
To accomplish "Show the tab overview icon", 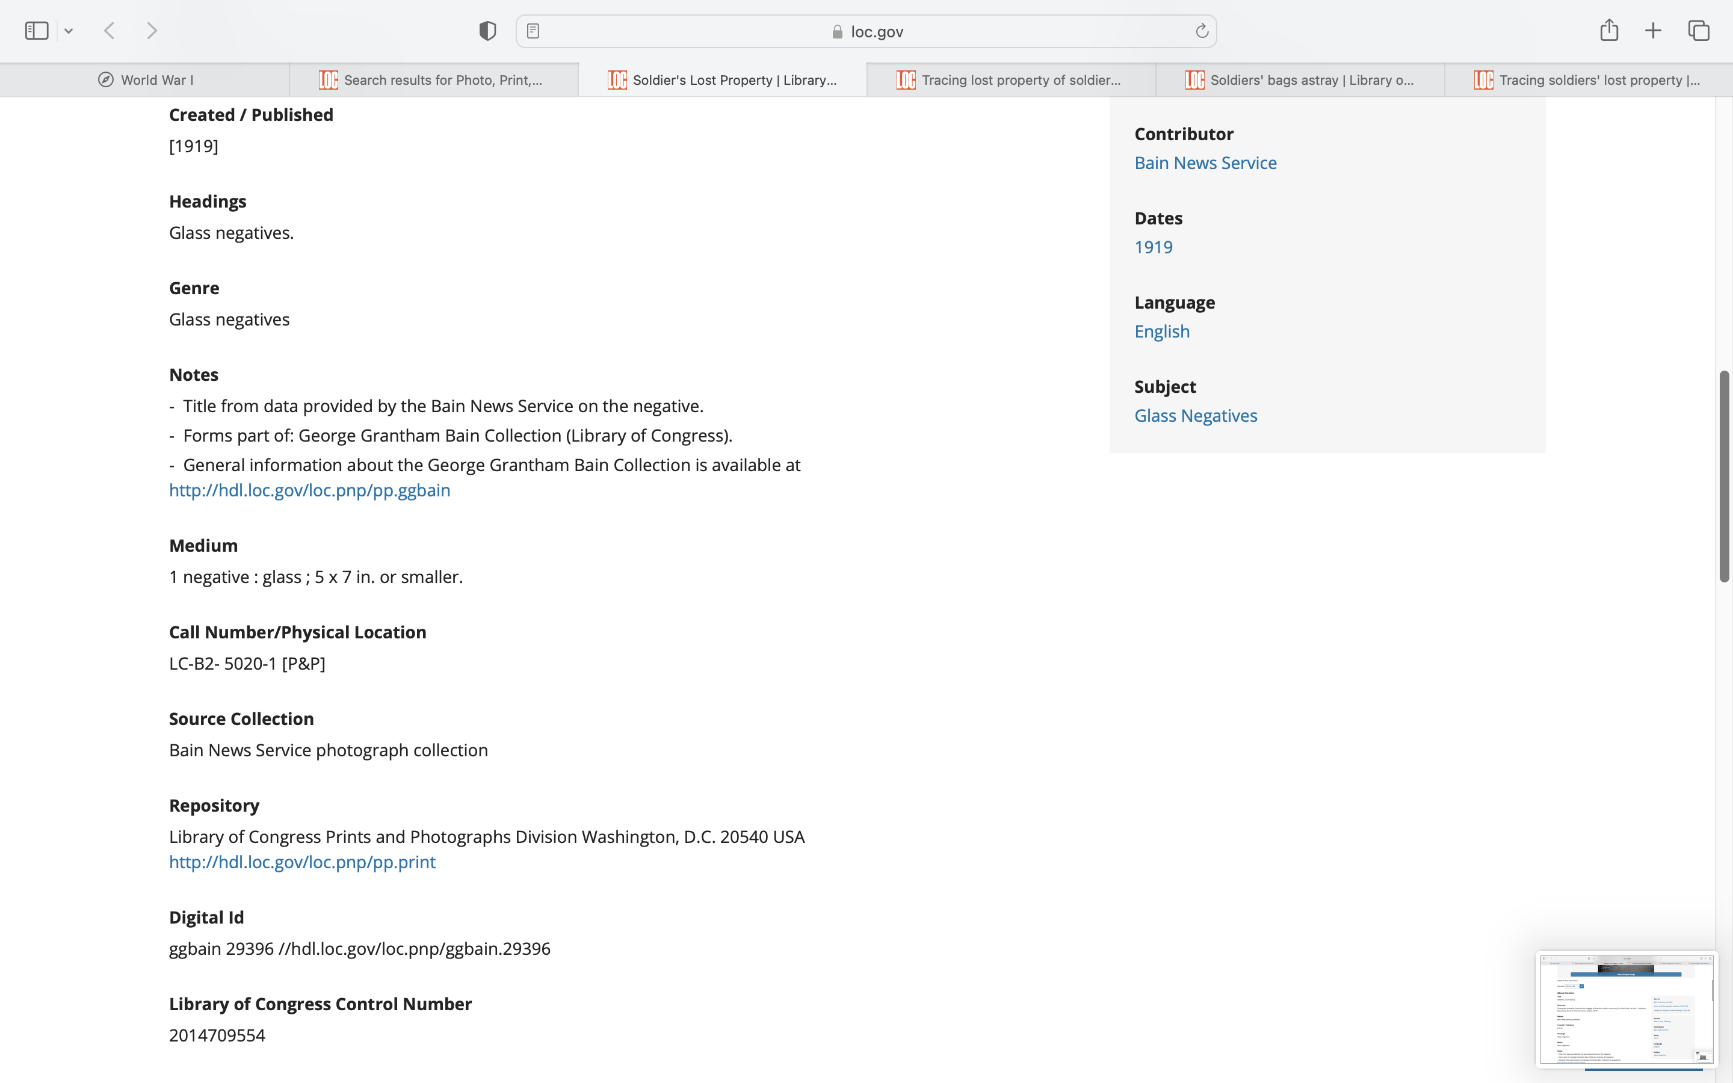I will coord(1699,31).
